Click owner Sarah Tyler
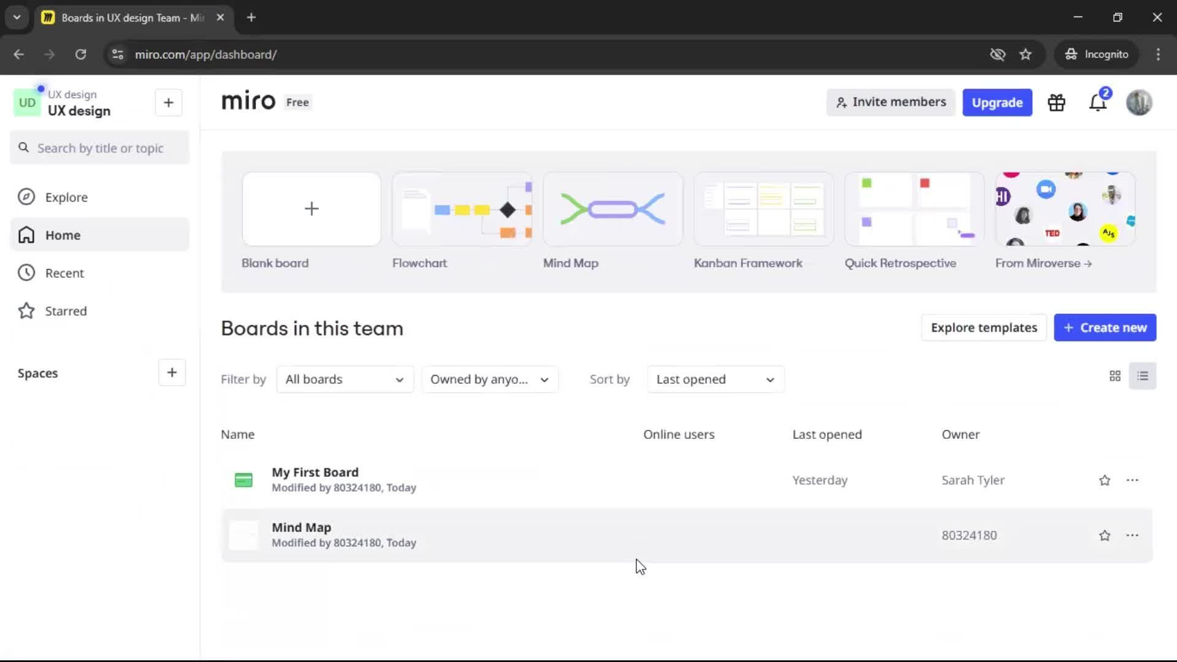 click(973, 481)
